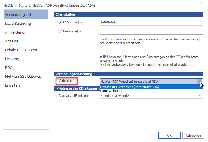This screenshot has width=208, height=142.
Task: Switch to the Anmeldung section
Action: pyautogui.click(x=15, y=32)
